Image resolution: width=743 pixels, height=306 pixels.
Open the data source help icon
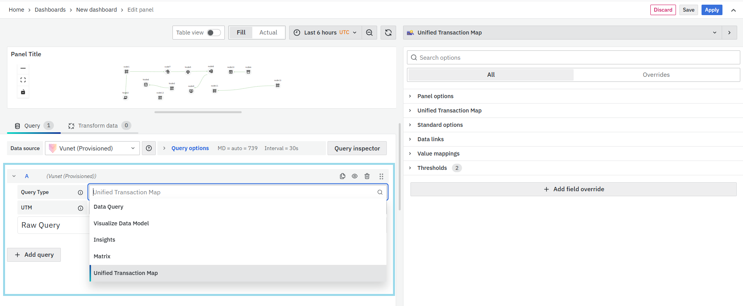tap(149, 148)
